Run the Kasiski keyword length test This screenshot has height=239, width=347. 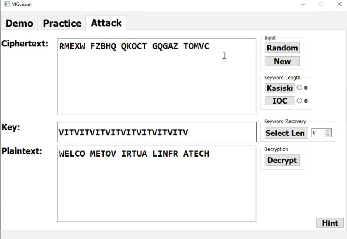click(x=280, y=88)
